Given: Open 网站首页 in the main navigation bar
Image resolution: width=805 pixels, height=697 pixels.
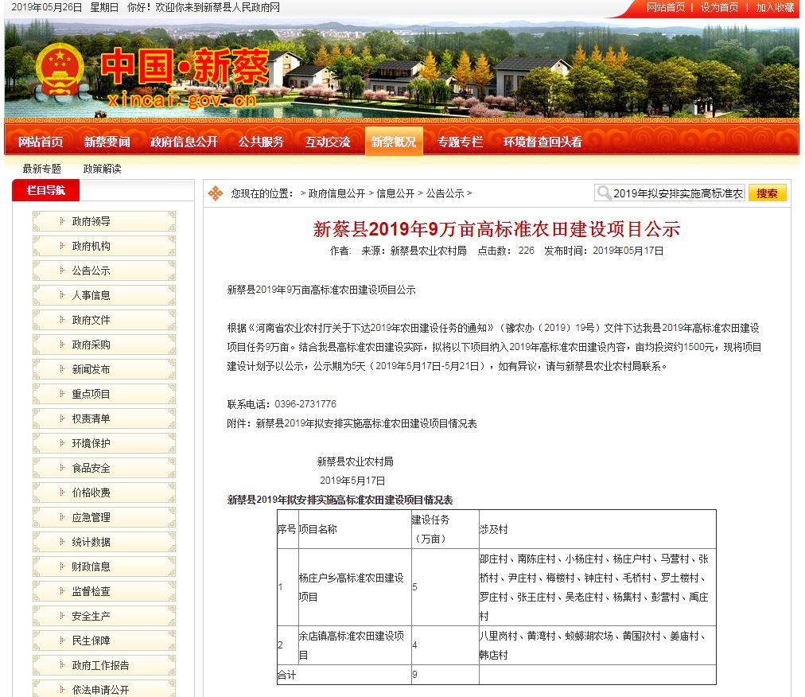Looking at the screenshot, I should [x=41, y=142].
